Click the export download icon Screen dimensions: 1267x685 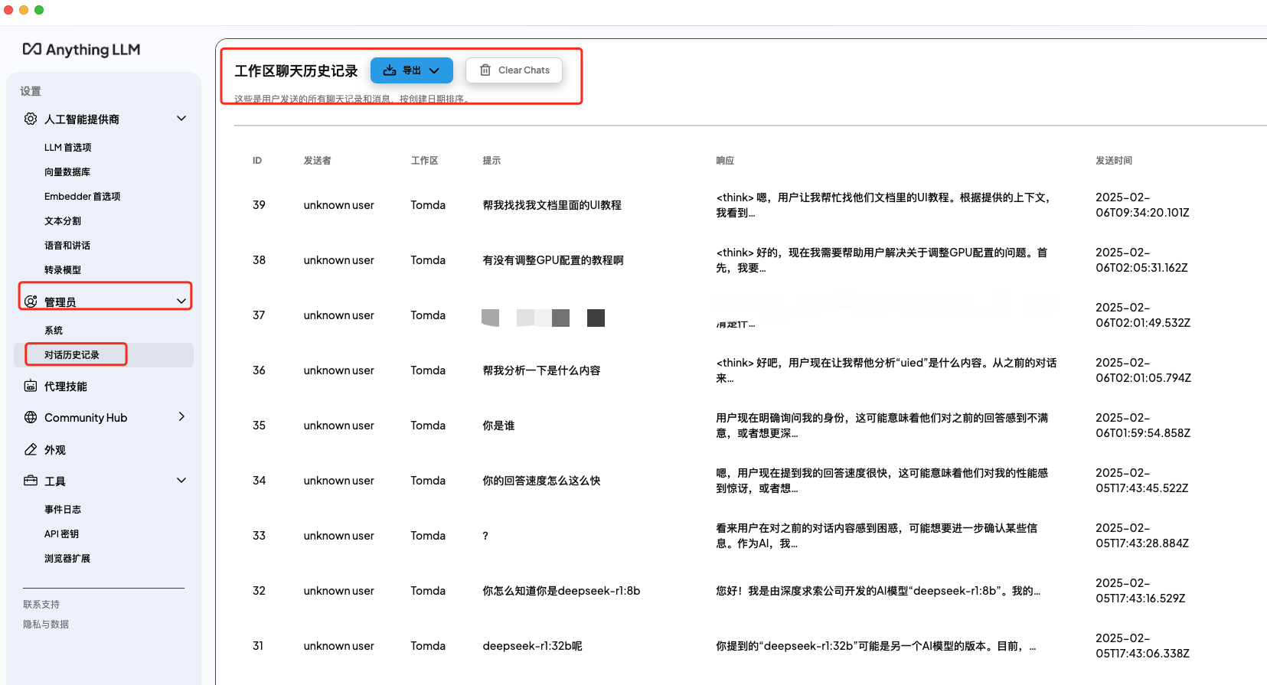[390, 70]
